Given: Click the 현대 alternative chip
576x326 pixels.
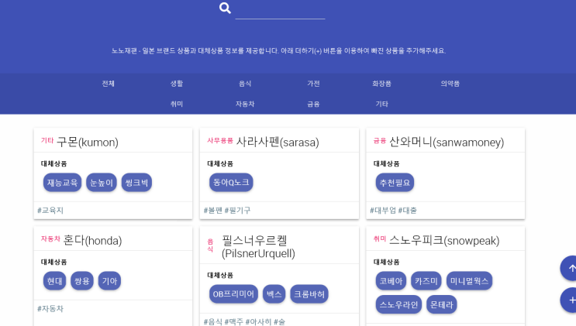Looking at the screenshot, I should [x=55, y=281].
